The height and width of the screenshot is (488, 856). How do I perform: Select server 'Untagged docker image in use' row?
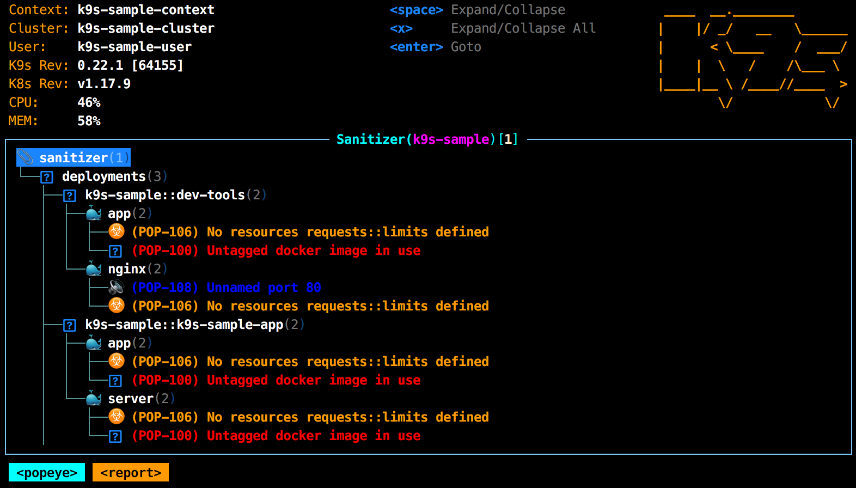(276, 436)
